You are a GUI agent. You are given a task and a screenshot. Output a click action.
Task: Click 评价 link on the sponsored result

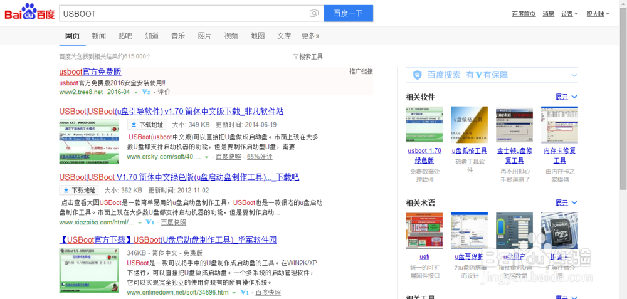(x=164, y=92)
